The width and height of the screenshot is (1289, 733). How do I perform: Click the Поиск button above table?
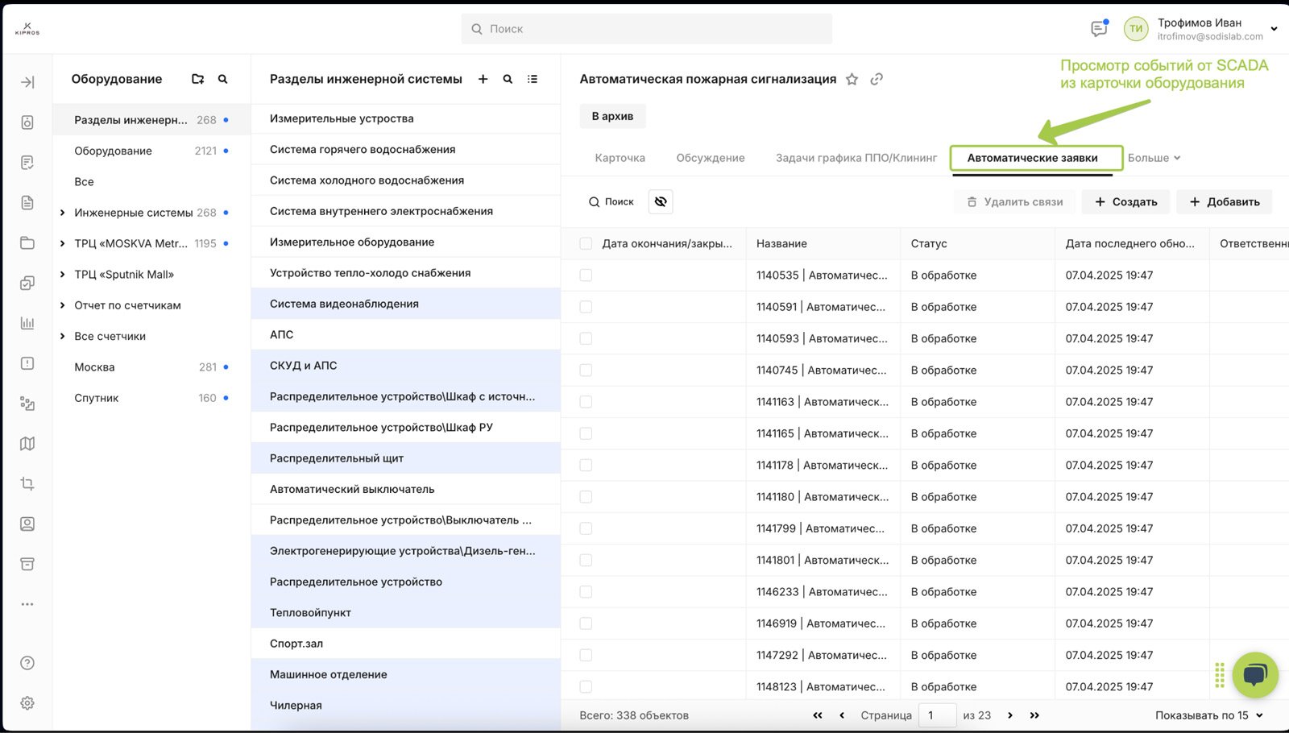[611, 201]
